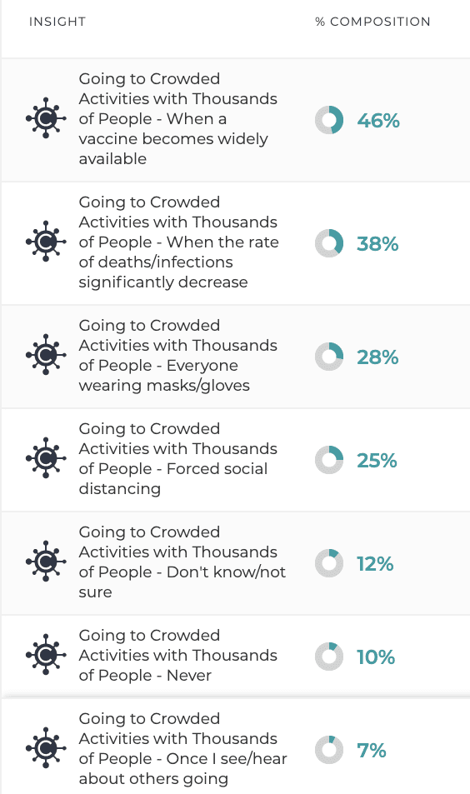
Task: Click virus icon next to forced social distancing
Action: tap(46, 458)
